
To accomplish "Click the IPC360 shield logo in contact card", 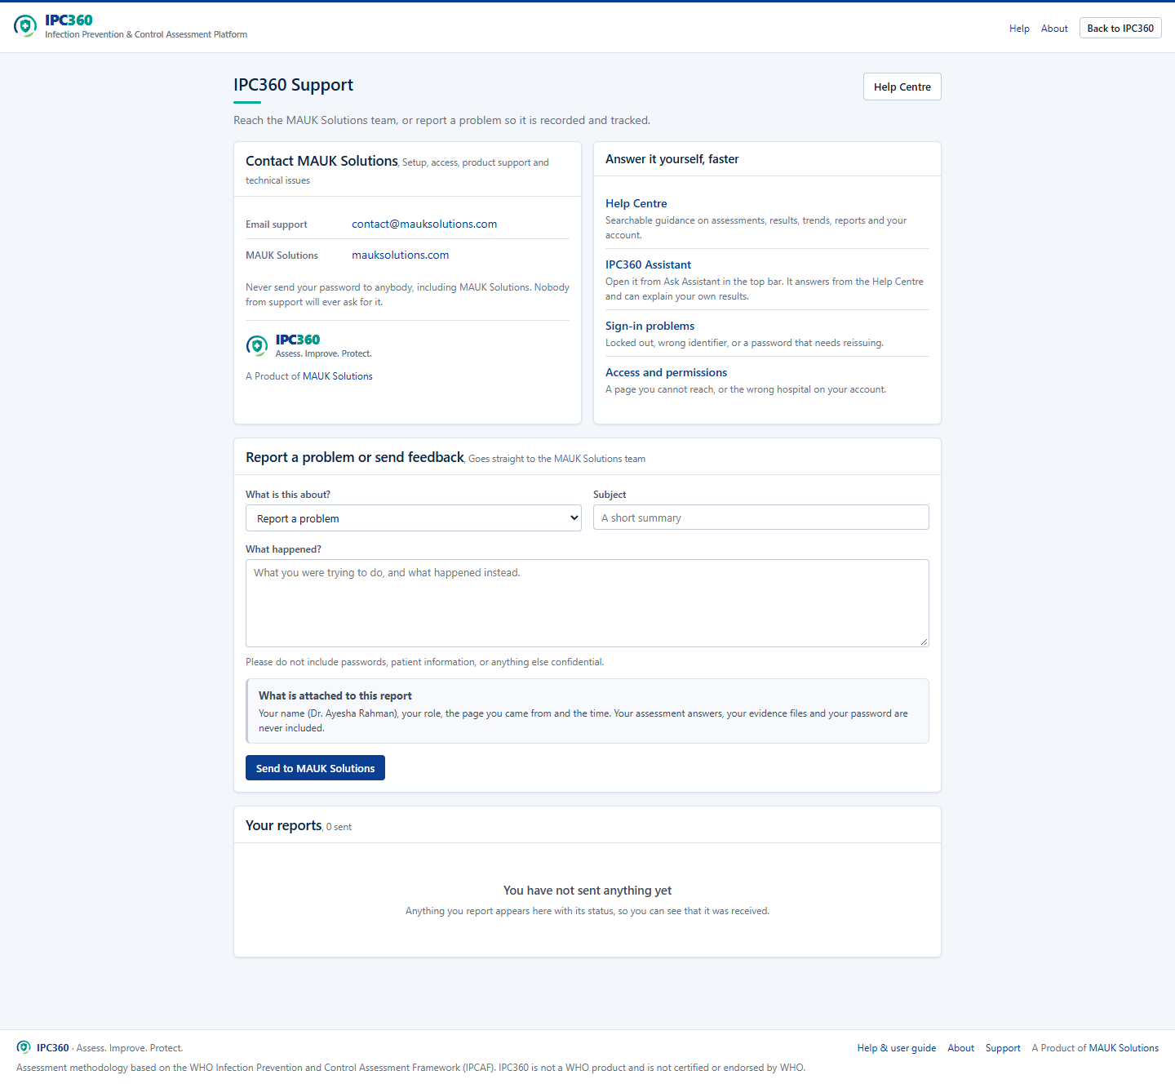I will click(x=257, y=345).
